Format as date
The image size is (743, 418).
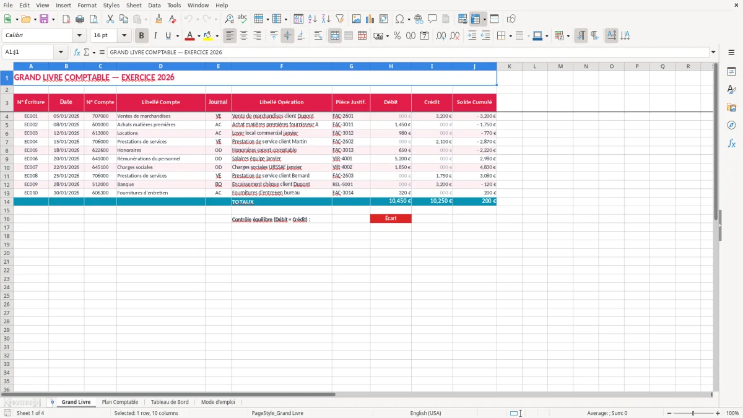point(424,36)
